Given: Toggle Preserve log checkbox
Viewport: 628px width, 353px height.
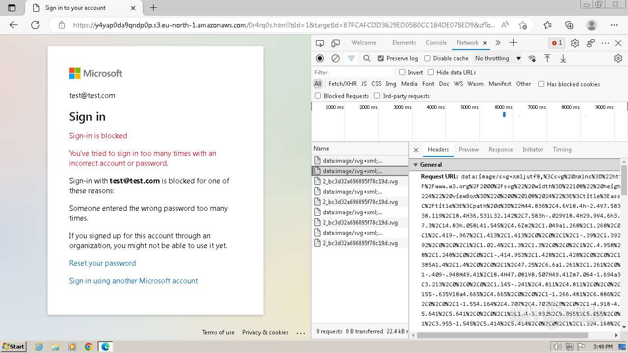Looking at the screenshot, I should point(381,58).
